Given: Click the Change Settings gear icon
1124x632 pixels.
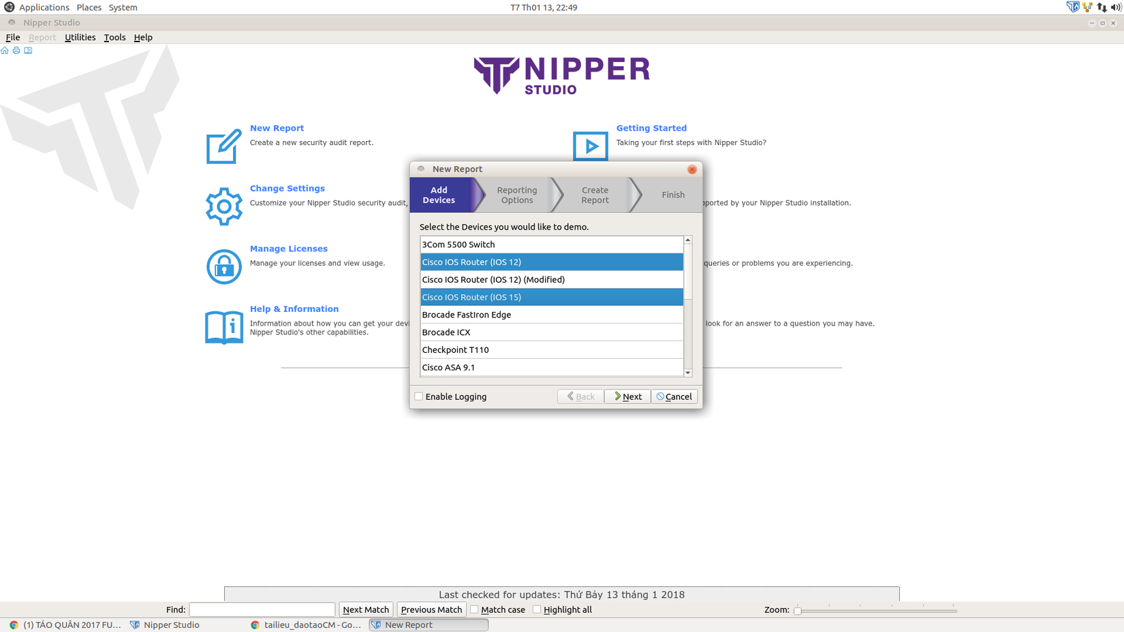Looking at the screenshot, I should click(223, 205).
